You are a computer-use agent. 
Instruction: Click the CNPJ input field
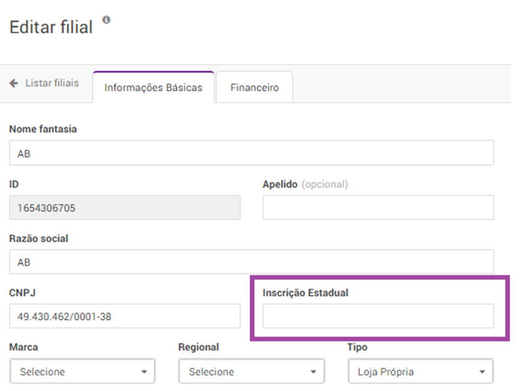125,316
